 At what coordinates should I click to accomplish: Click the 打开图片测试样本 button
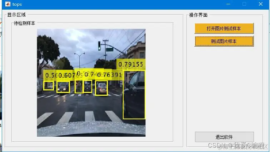pos(224,28)
